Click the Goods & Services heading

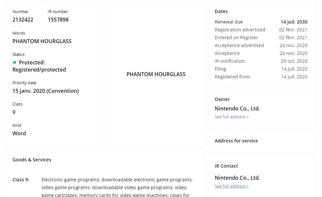pyautogui.click(x=32, y=160)
